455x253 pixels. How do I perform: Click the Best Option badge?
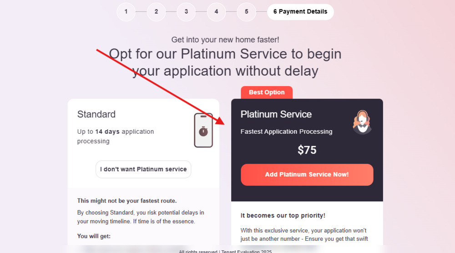point(267,92)
